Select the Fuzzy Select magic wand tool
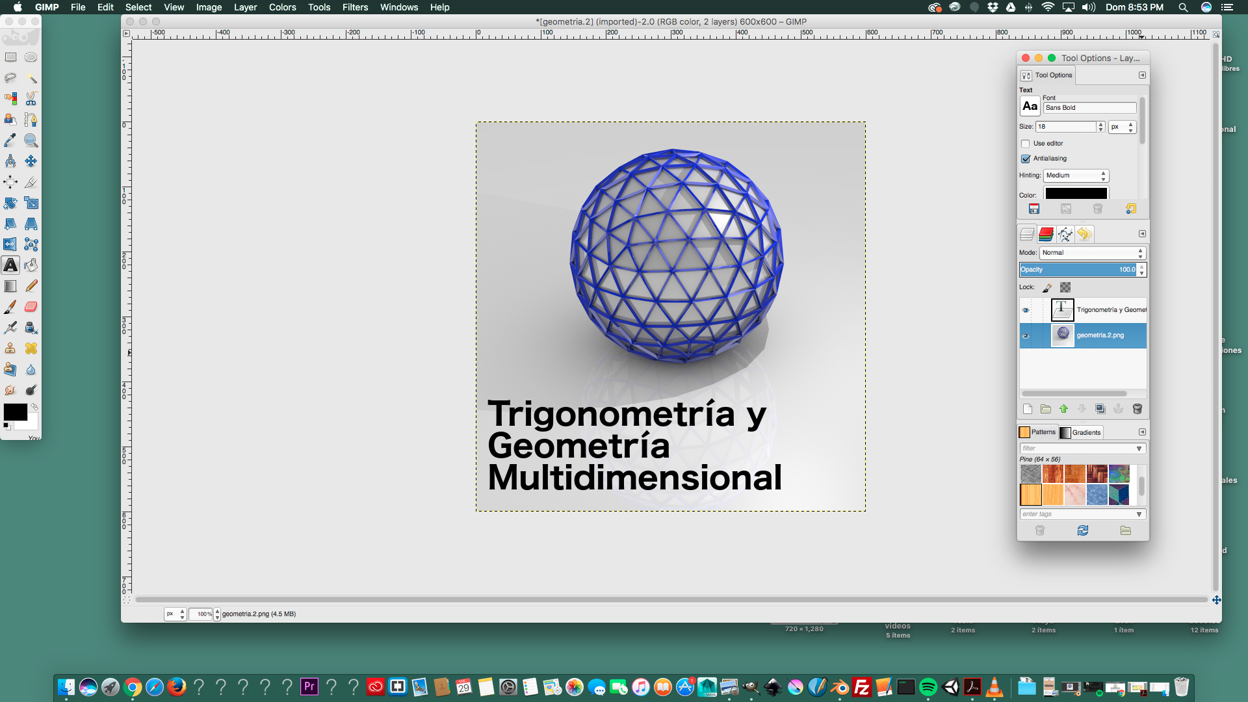 click(31, 78)
